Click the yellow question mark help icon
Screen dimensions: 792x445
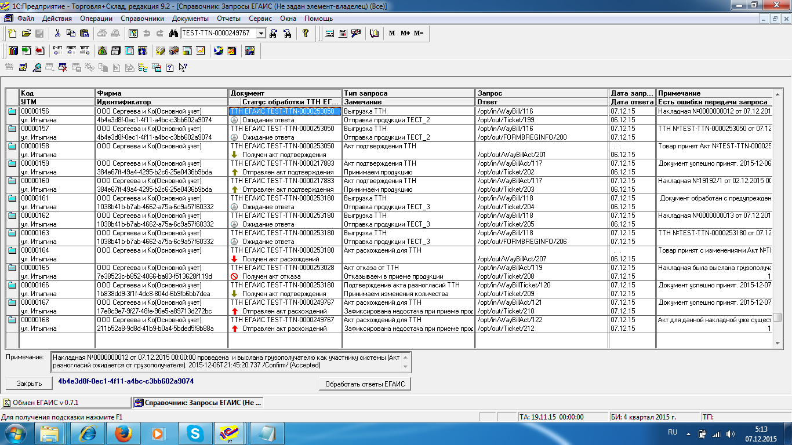tap(306, 34)
